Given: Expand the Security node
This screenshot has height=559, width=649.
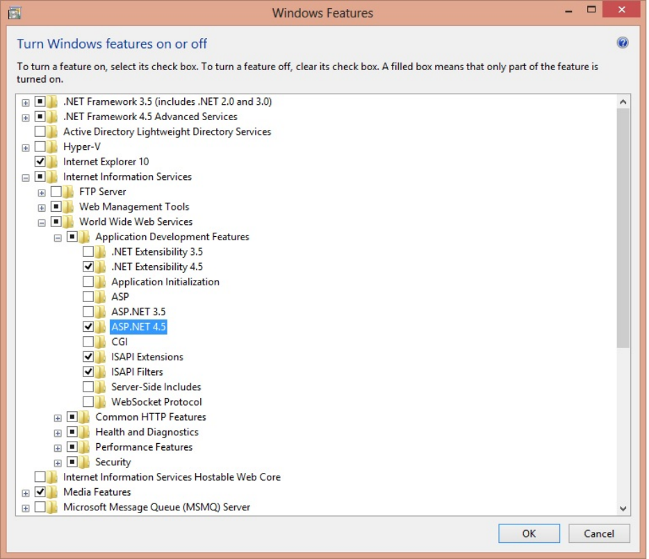Looking at the screenshot, I should 58,463.
